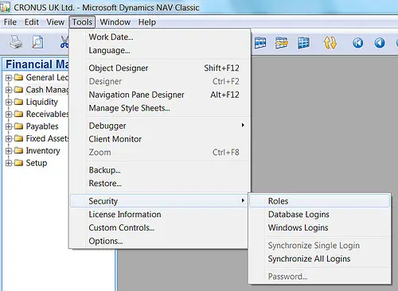Go to First record using toolbar icon
398x291 pixels.
point(357,43)
